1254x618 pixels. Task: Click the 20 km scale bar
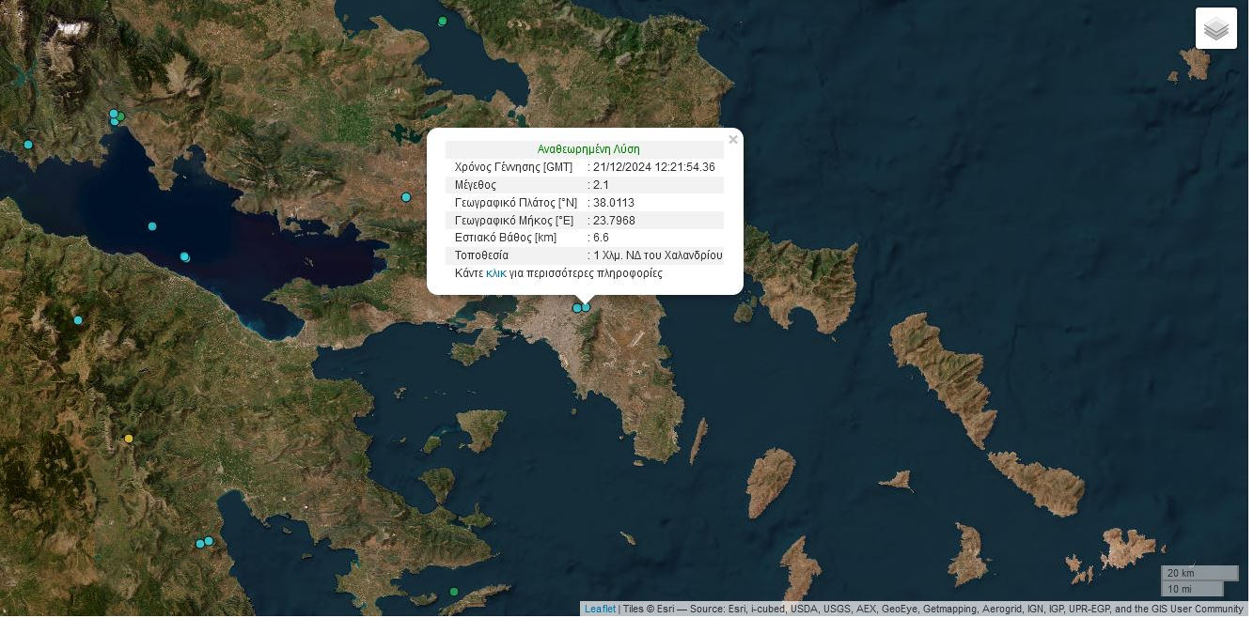click(x=1199, y=573)
